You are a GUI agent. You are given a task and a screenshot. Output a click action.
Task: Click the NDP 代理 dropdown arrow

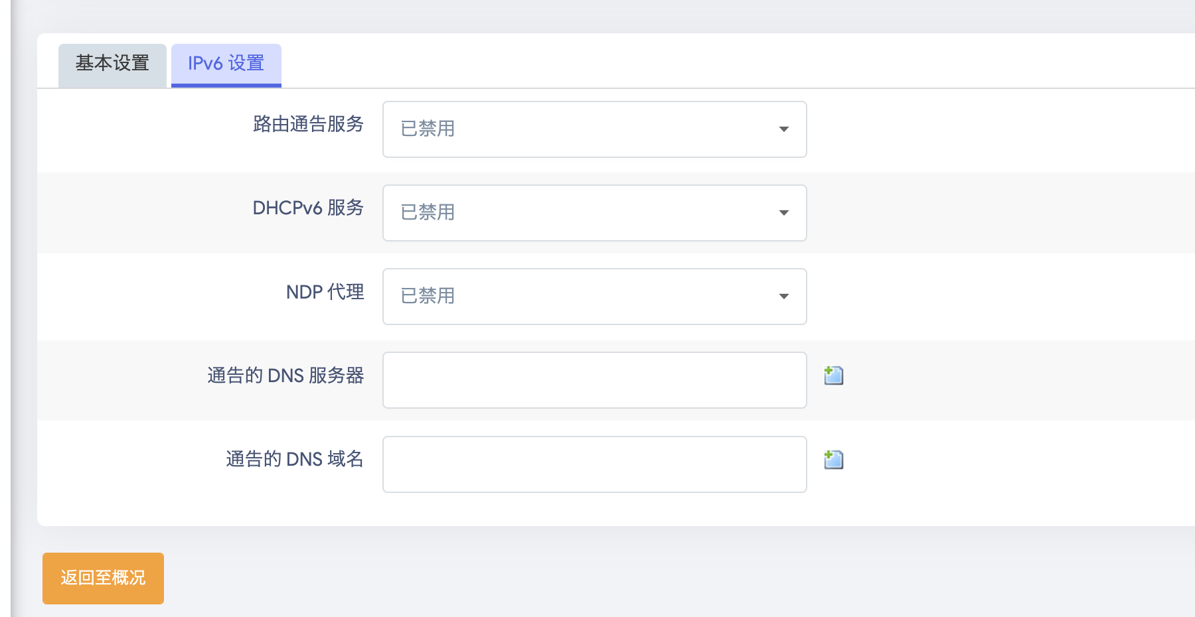(785, 297)
